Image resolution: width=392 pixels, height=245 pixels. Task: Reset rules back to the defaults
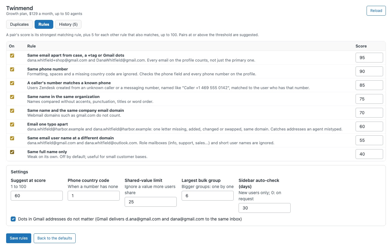click(55, 238)
